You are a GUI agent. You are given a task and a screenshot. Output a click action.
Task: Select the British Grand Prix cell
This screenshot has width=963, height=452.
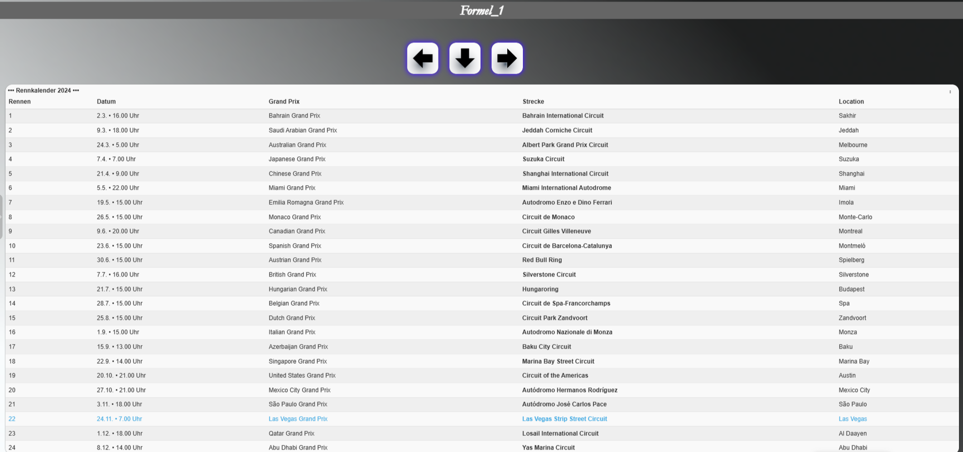[x=292, y=274]
